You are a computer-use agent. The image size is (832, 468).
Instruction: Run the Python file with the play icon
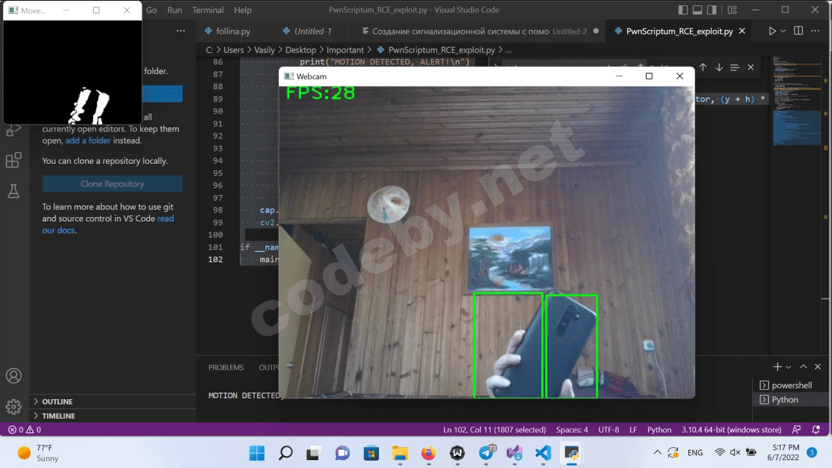[772, 31]
